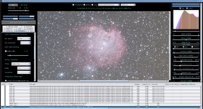Click the background & dispersion column header
203x109 pixels.
tap(190, 84)
